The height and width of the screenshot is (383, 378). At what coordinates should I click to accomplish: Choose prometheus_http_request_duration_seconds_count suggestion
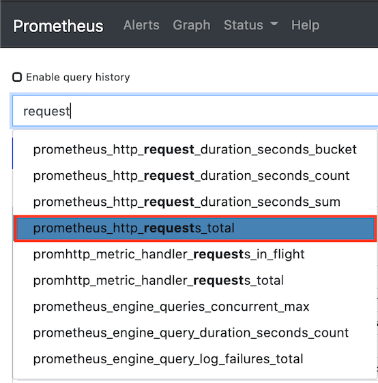point(195,176)
